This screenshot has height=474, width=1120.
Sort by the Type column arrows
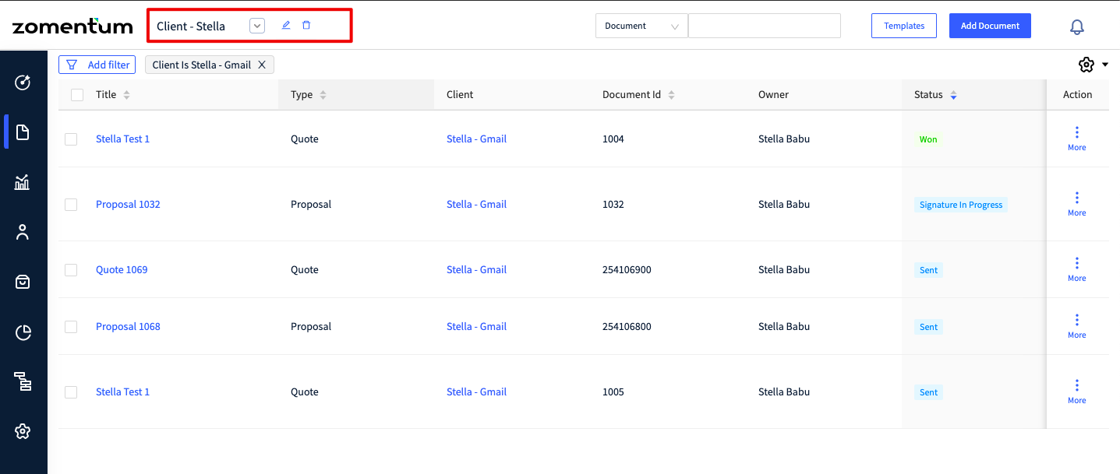tap(323, 95)
